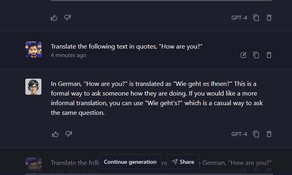The width and height of the screenshot is (292, 175).
Task: Thumbs up the topmost partially visible response
Action: 55,18
